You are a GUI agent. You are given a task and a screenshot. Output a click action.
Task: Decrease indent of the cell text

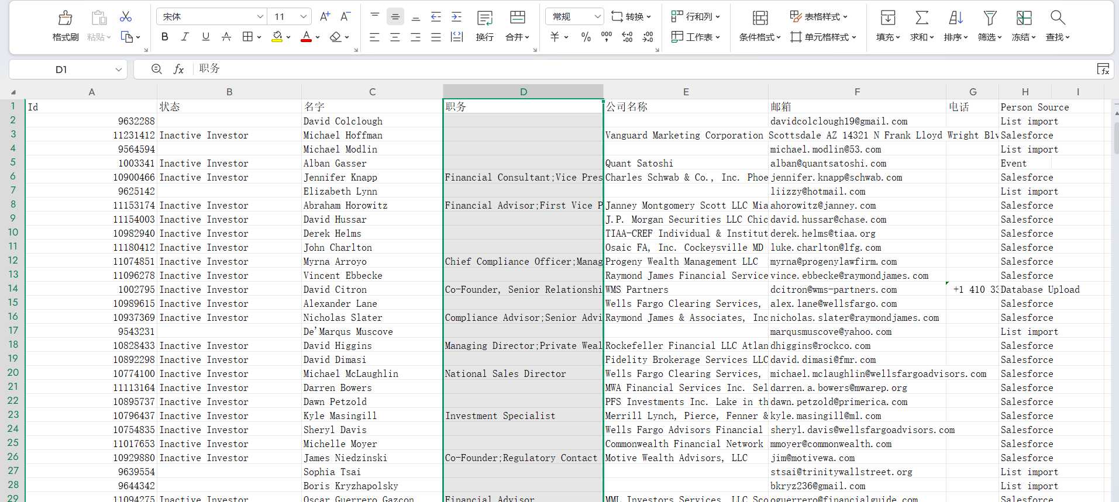coord(436,16)
